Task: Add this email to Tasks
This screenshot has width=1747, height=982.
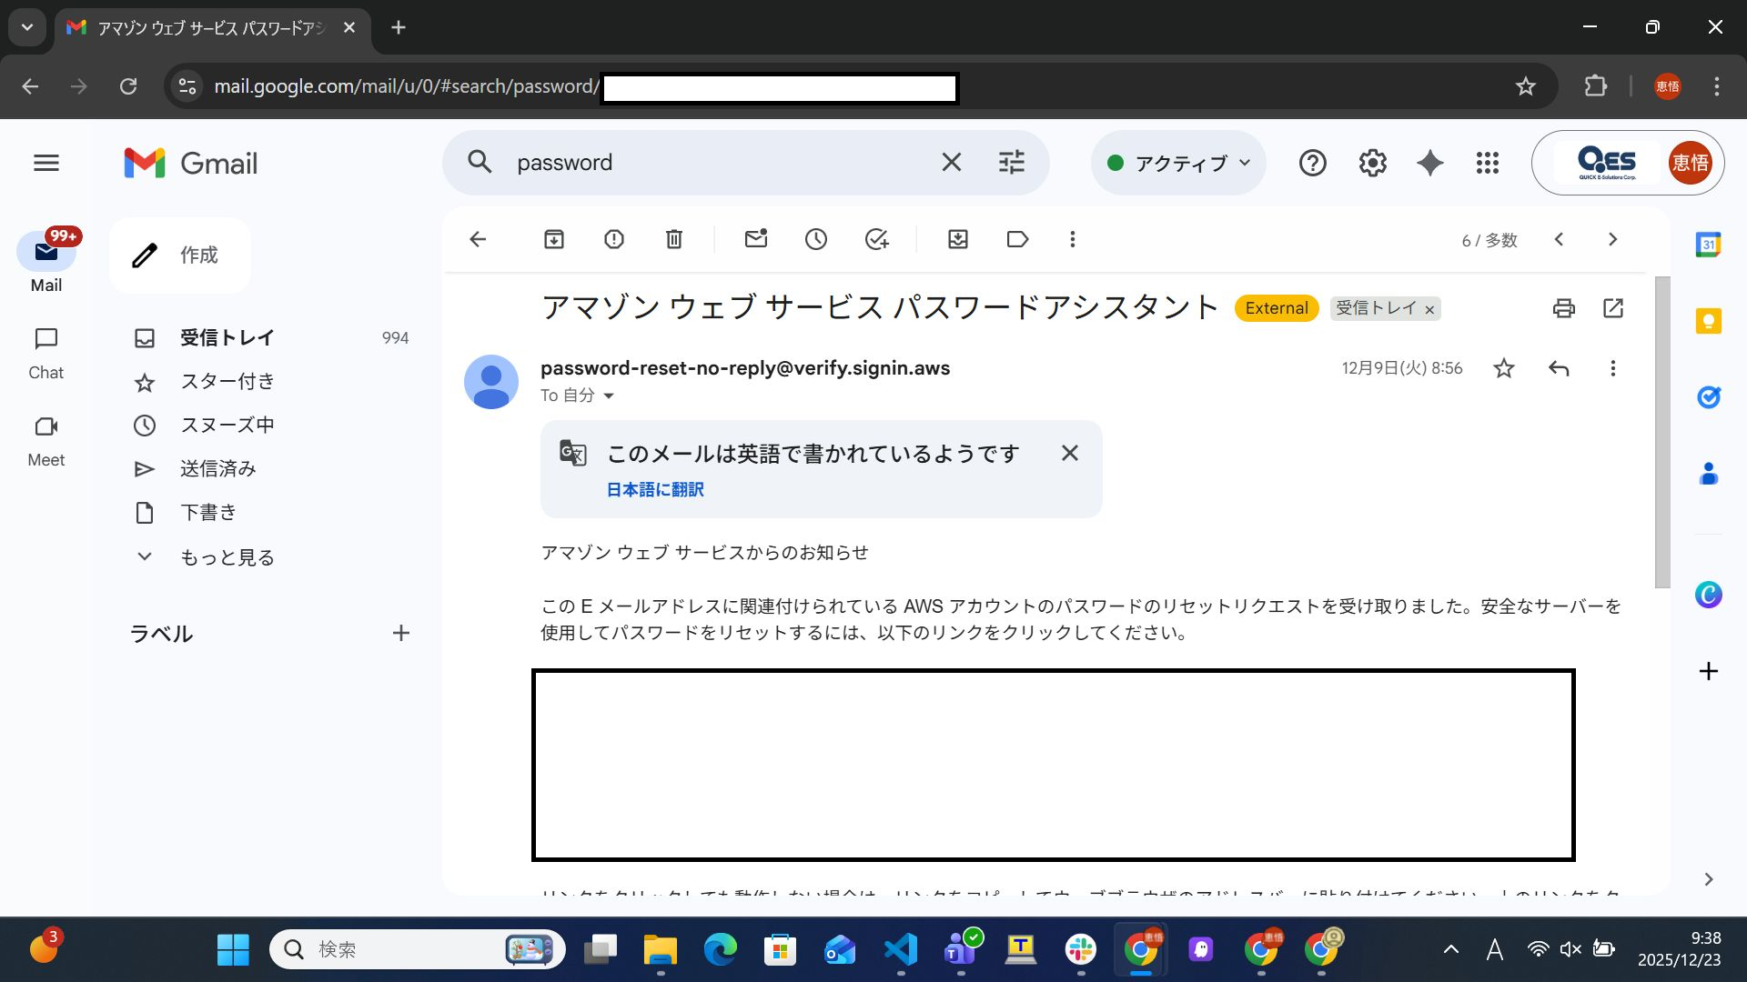Action: click(x=875, y=238)
